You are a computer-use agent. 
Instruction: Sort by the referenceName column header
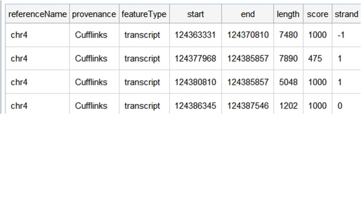click(x=37, y=14)
